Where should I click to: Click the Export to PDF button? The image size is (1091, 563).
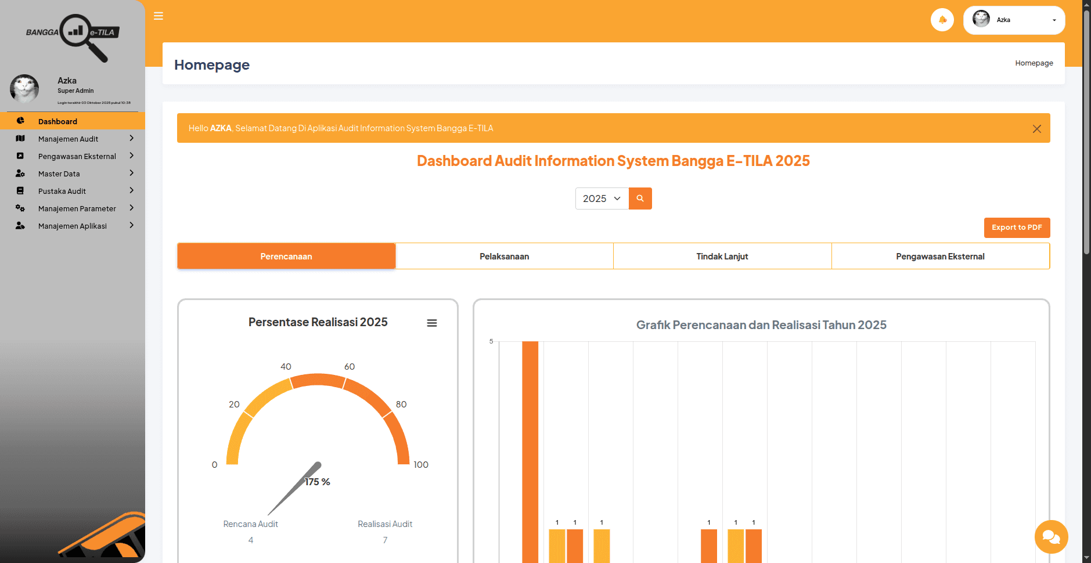[x=1017, y=228]
